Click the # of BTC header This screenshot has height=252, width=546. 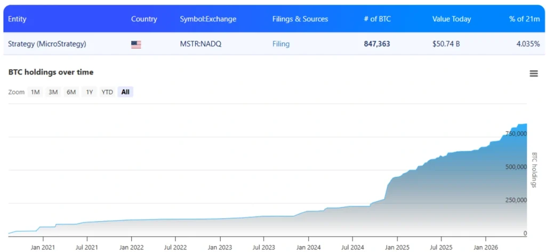377,19
